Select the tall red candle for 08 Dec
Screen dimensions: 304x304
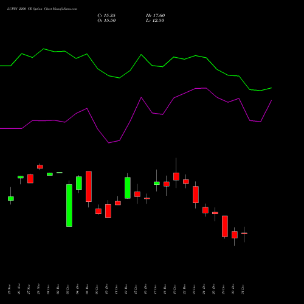tap(89, 186)
